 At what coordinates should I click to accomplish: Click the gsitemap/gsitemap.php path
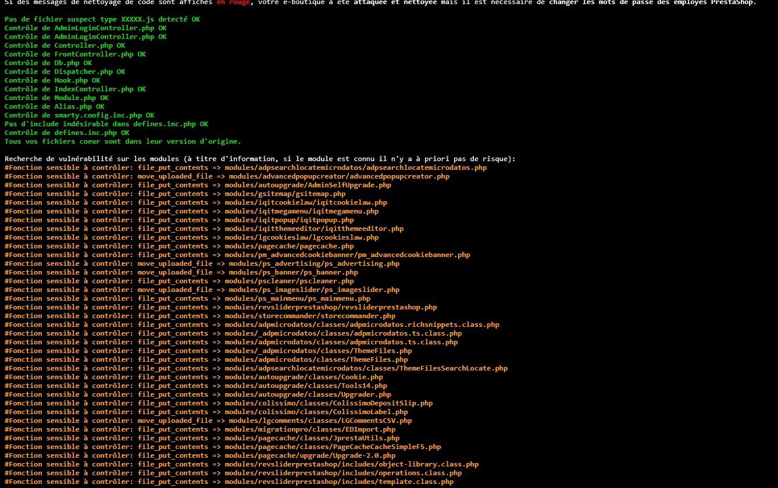pos(285,194)
